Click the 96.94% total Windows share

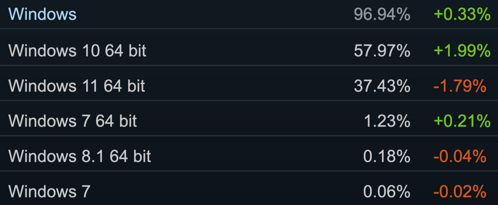382,15
